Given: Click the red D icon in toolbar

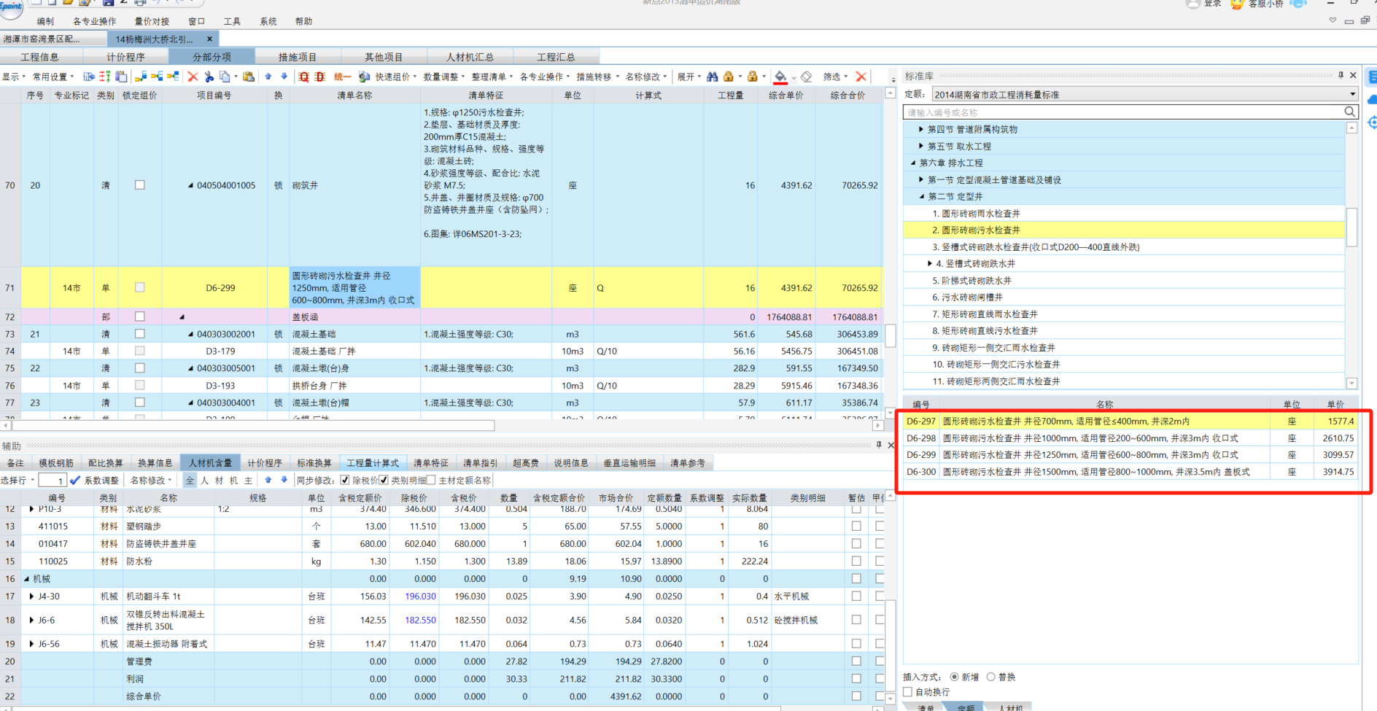Looking at the screenshot, I should 320,77.
